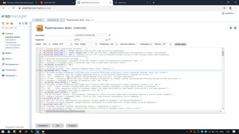
Task: Expand the Инструменты sidebar section
Action: tap(12, 64)
